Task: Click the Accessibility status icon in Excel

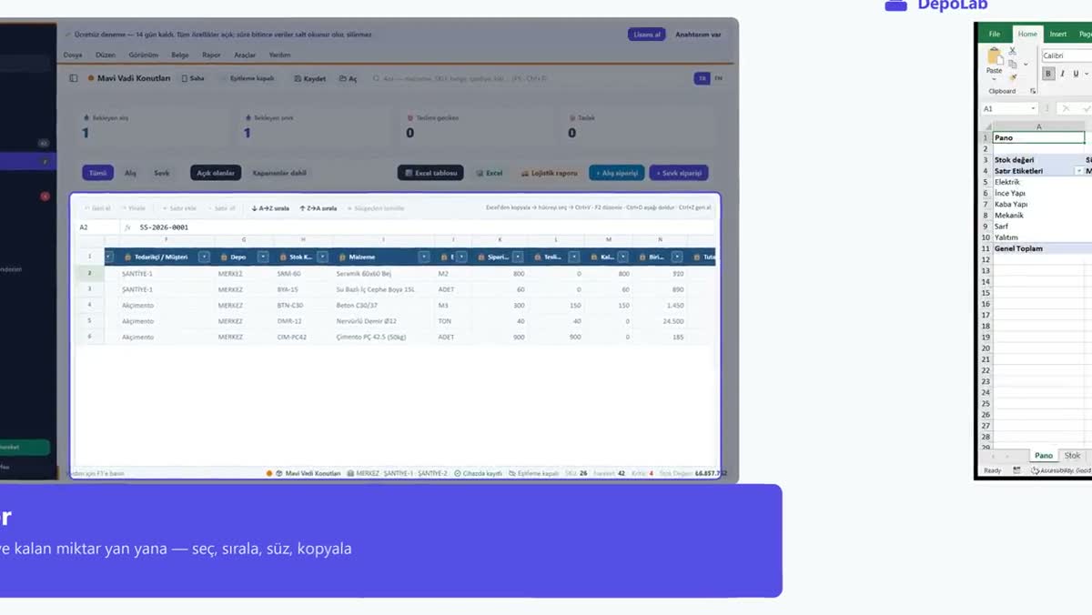Action: tap(1036, 470)
